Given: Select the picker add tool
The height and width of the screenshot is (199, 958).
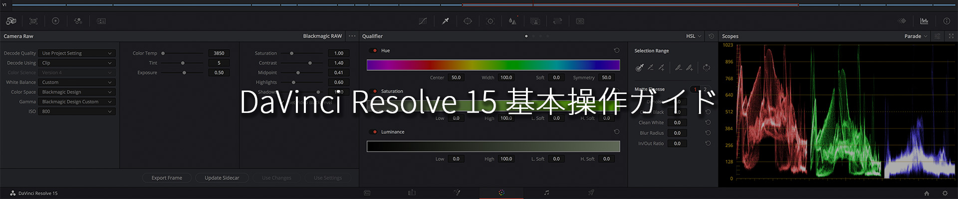Looking at the screenshot, I should [662, 67].
